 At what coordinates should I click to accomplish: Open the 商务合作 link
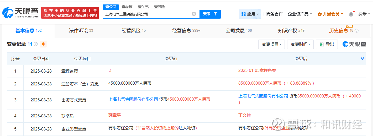coord(274,14)
